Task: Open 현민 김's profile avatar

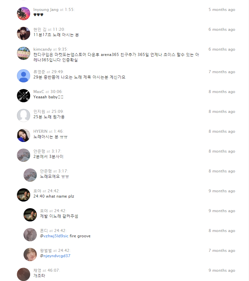Action: 24,33
